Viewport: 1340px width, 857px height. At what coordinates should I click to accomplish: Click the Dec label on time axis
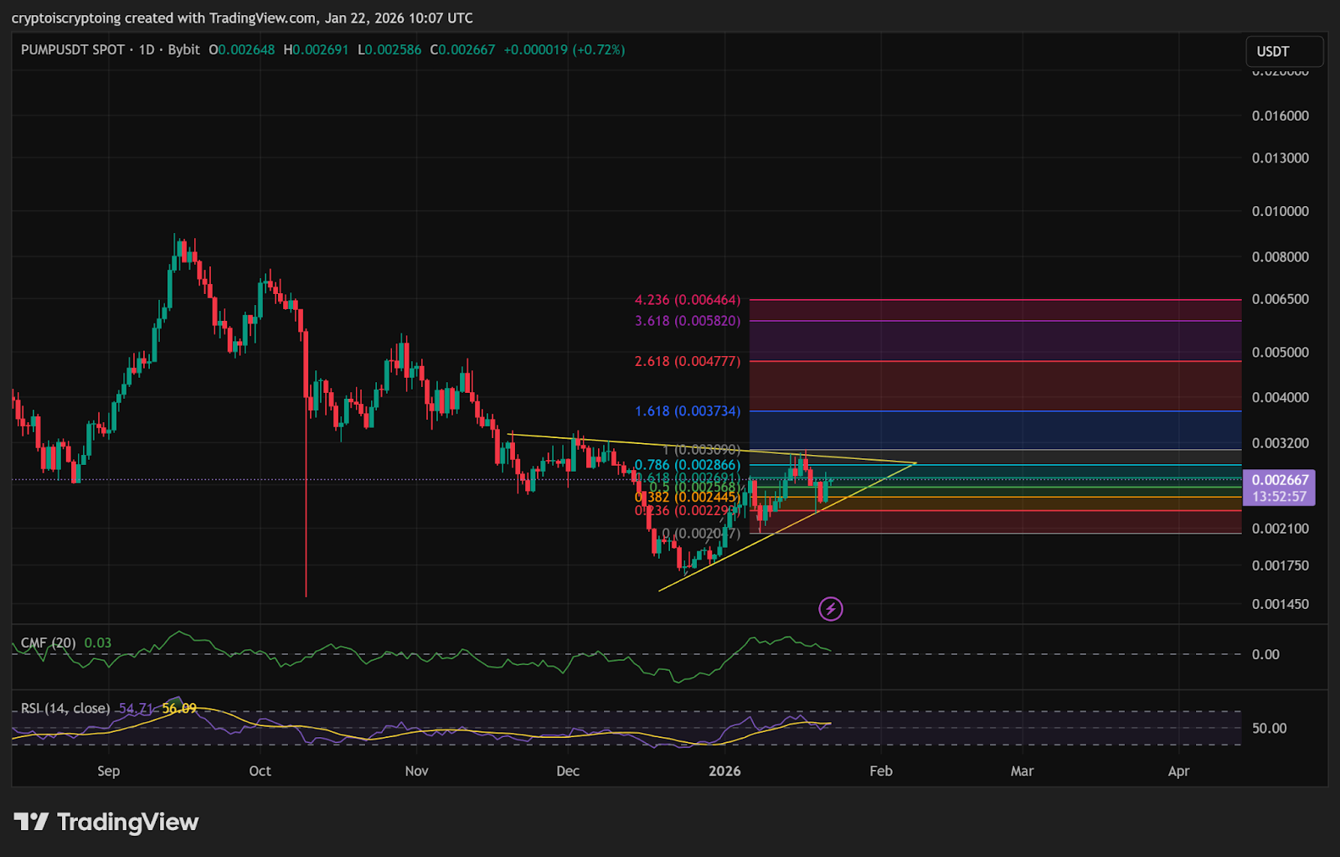tap(568, 772)
